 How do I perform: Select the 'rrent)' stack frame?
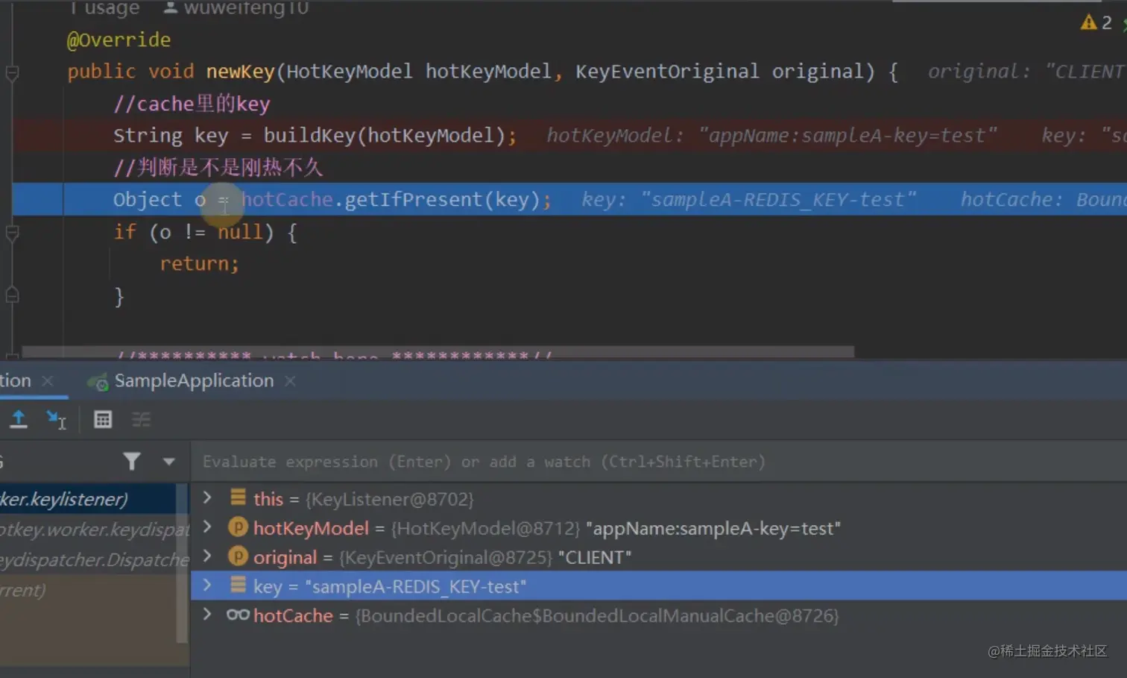(88, 590)
